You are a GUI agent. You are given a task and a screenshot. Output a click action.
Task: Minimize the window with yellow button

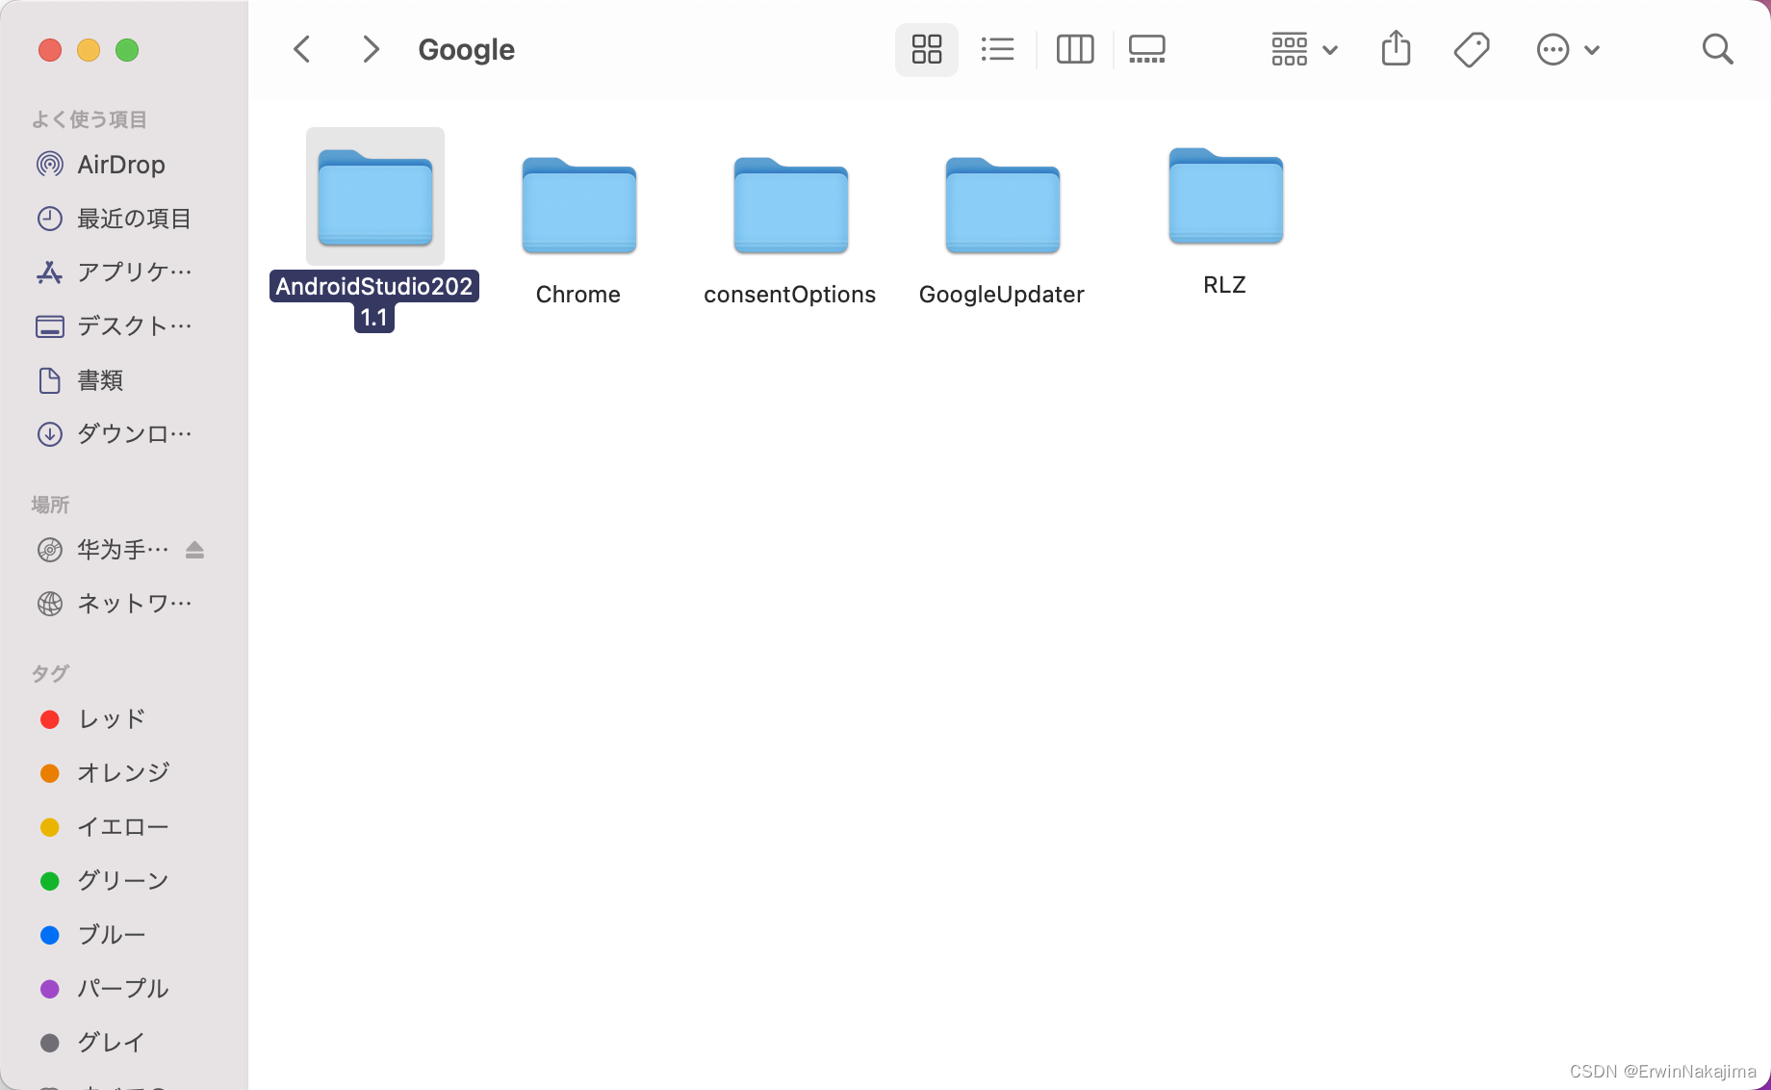89,50
